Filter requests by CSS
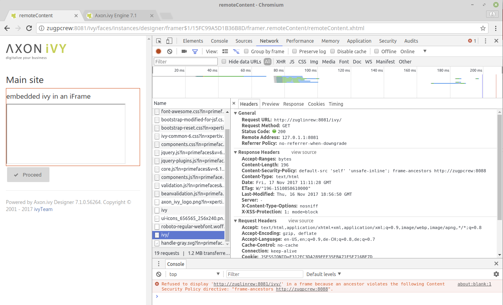Viewport: 503px width, 305px height. click(x=302, y=61)
